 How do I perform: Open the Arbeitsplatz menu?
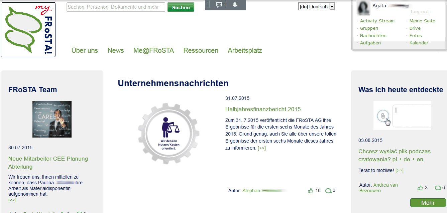tap(245, 50)
